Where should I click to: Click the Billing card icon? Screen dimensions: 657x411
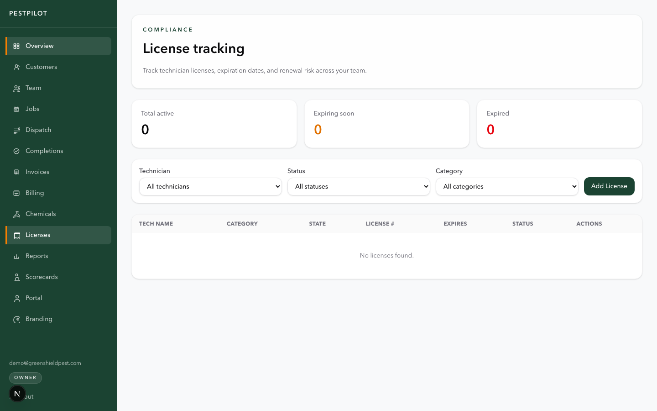tap(16, 193)
